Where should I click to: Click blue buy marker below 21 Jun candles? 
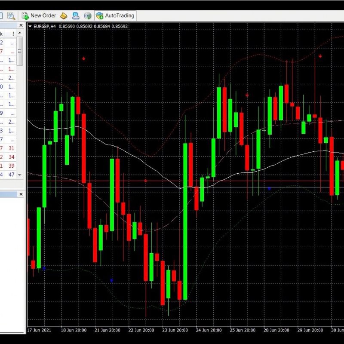[x=111, y=280]
